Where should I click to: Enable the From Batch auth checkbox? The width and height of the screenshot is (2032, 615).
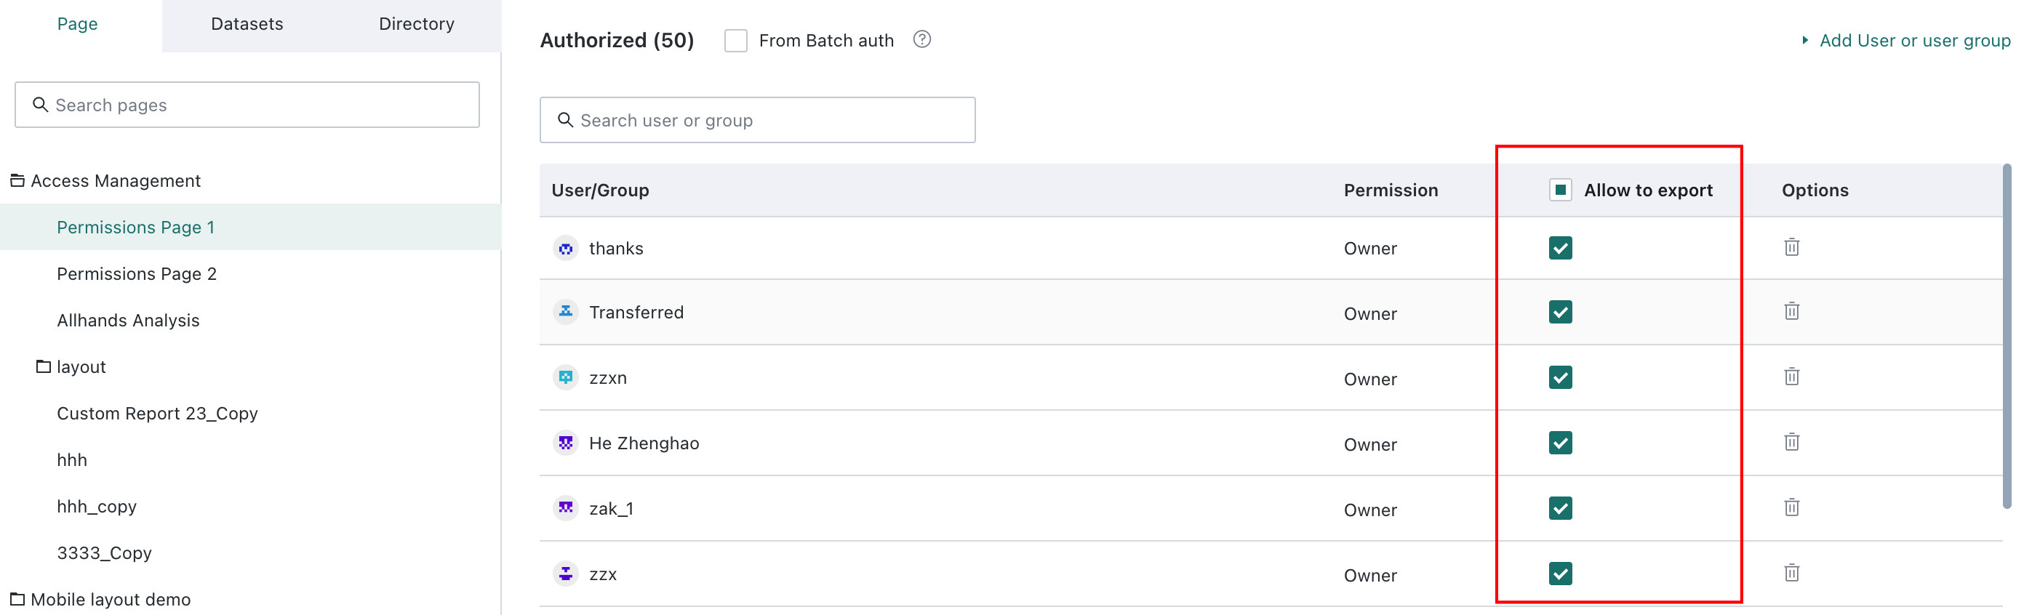(735, 40)
